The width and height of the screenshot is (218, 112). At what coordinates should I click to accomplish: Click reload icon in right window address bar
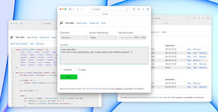187,18
